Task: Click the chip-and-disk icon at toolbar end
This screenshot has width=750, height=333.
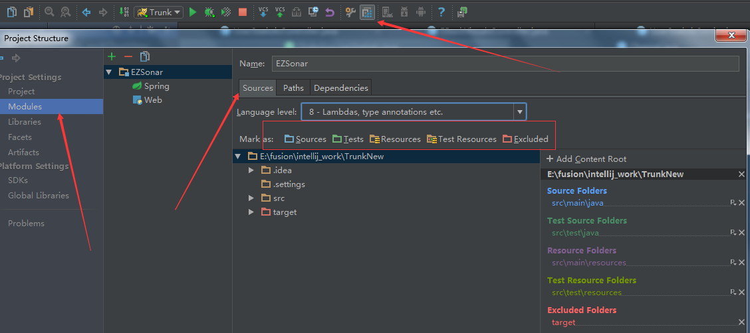Action: point(462,12)
